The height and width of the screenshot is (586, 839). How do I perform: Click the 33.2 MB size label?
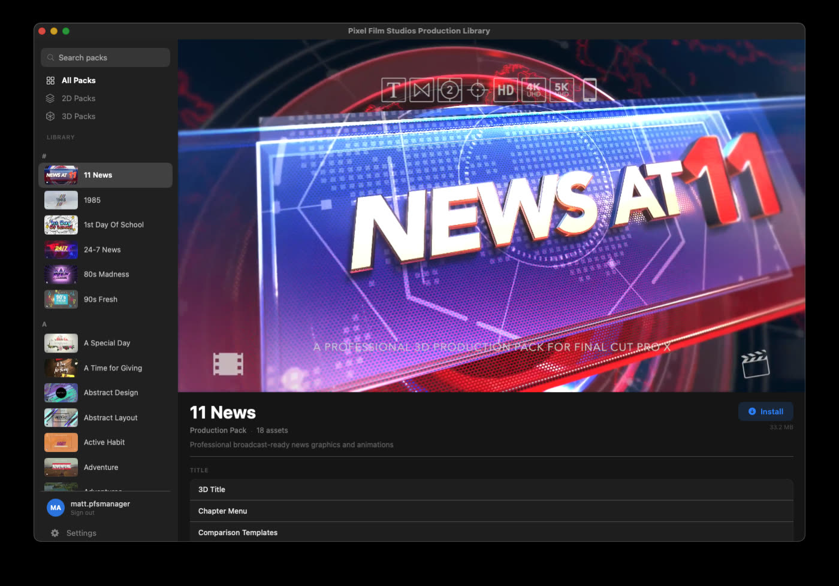click(781, 427)
